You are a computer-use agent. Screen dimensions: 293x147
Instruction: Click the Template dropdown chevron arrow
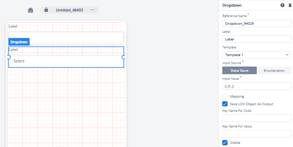coord(287,55)
